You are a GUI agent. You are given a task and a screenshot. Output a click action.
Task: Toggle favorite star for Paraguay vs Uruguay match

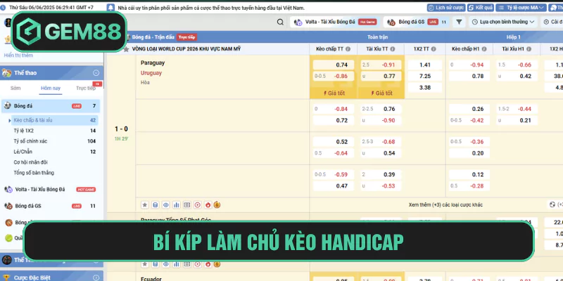click(x=145, y=205)
